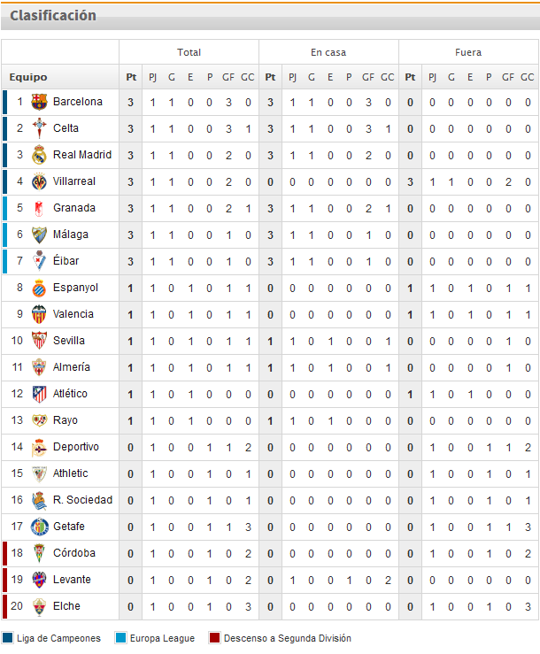Click the Descenso a Segunda División swatch
Viewport: 540px width, 654px height.
pos(214,638)
